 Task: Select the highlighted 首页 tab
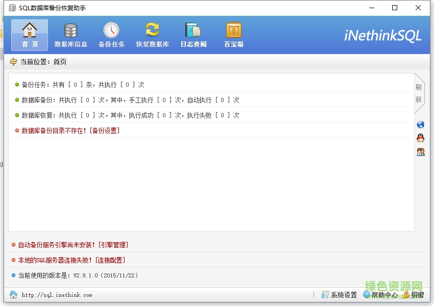29,34
